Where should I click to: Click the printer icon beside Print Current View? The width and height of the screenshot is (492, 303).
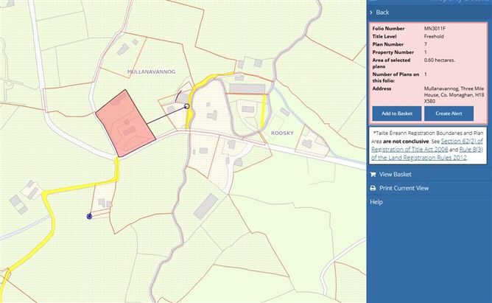point(373,189)
